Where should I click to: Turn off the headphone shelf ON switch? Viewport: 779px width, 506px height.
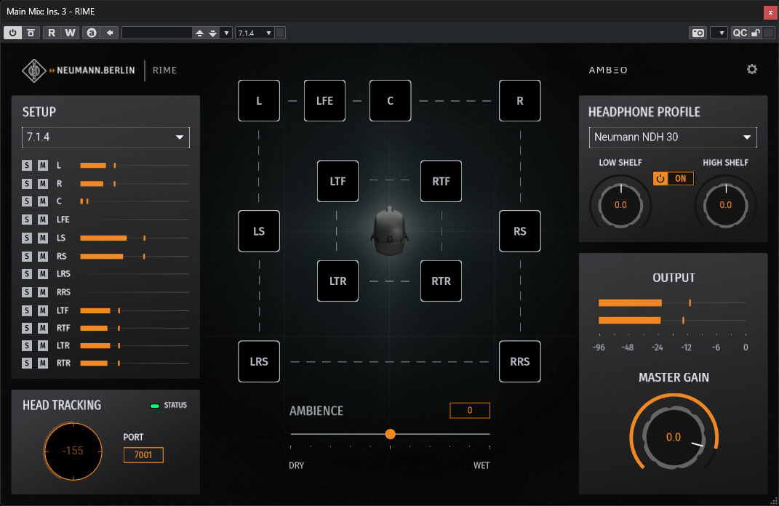tap(674, 178)
